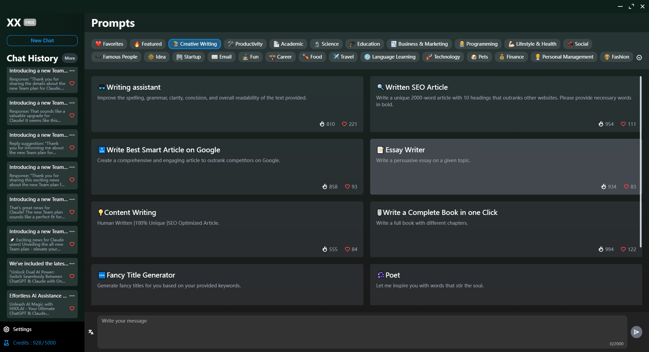Select the Personal Management category
Image resolution: width=649 pixels, height=352 pixels.
[x=564, y=57]
